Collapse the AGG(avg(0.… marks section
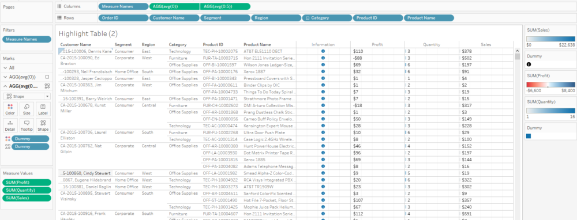Image resolution: width=577 pixels, height=220 pixels. 5,86
